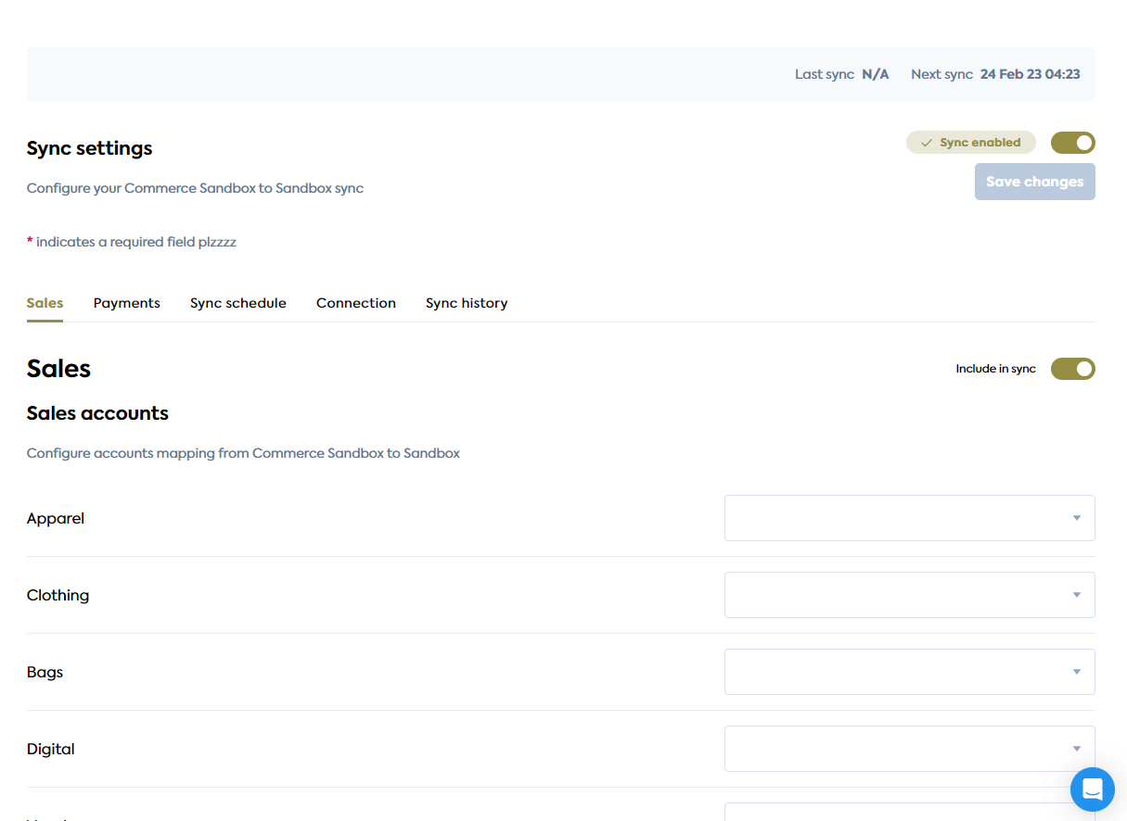Open the chat support widget
This screenshot has width=1127, height=821.
[x=1092, y=789]
